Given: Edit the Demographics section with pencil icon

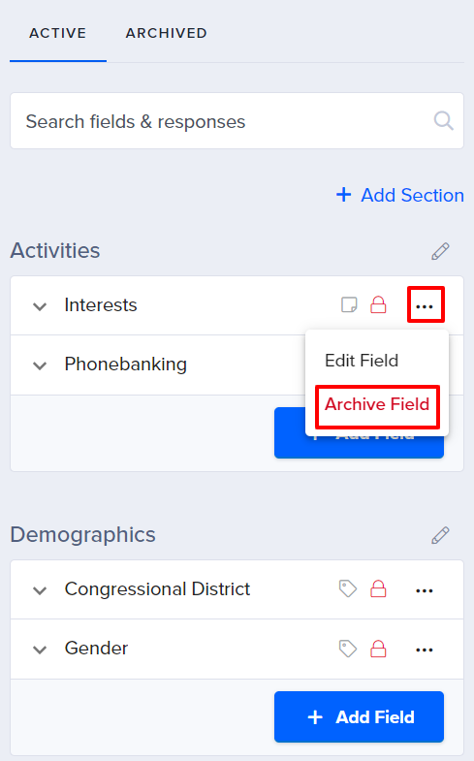Looking at the screenshot, I should point(440,535).
